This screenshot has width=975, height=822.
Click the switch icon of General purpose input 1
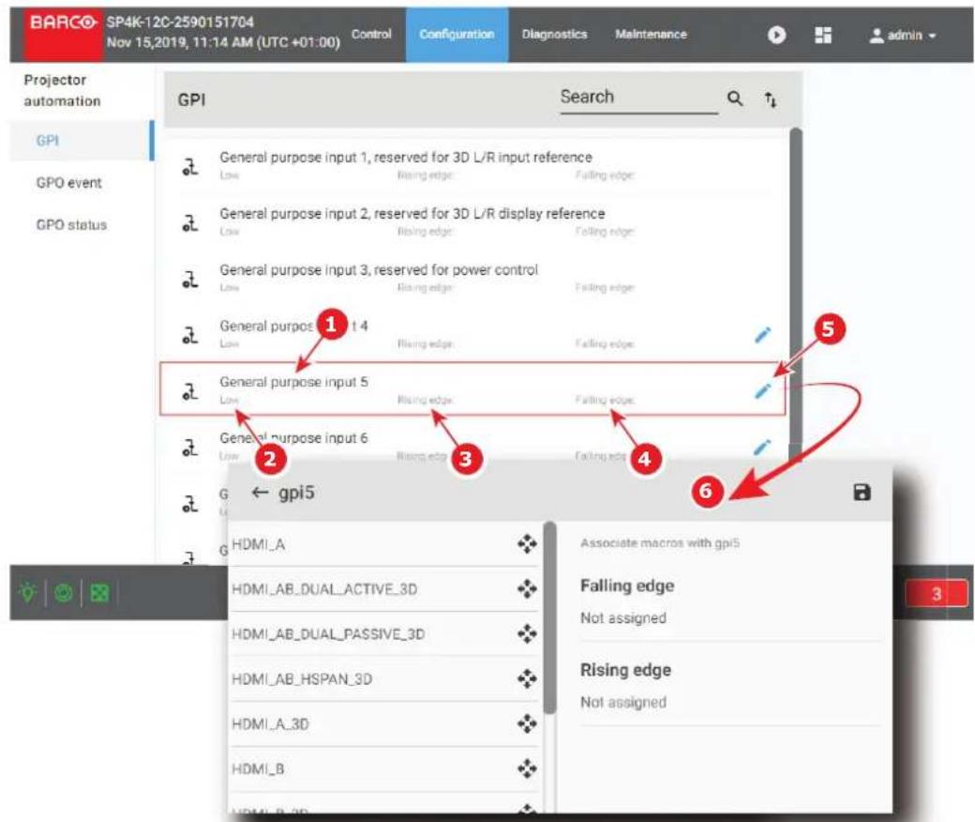[x=190, y=167]
